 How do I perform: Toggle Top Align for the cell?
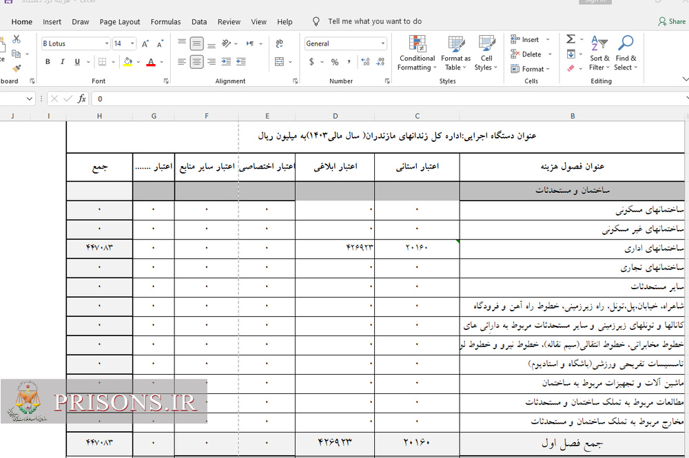click(x=182, y=43)
